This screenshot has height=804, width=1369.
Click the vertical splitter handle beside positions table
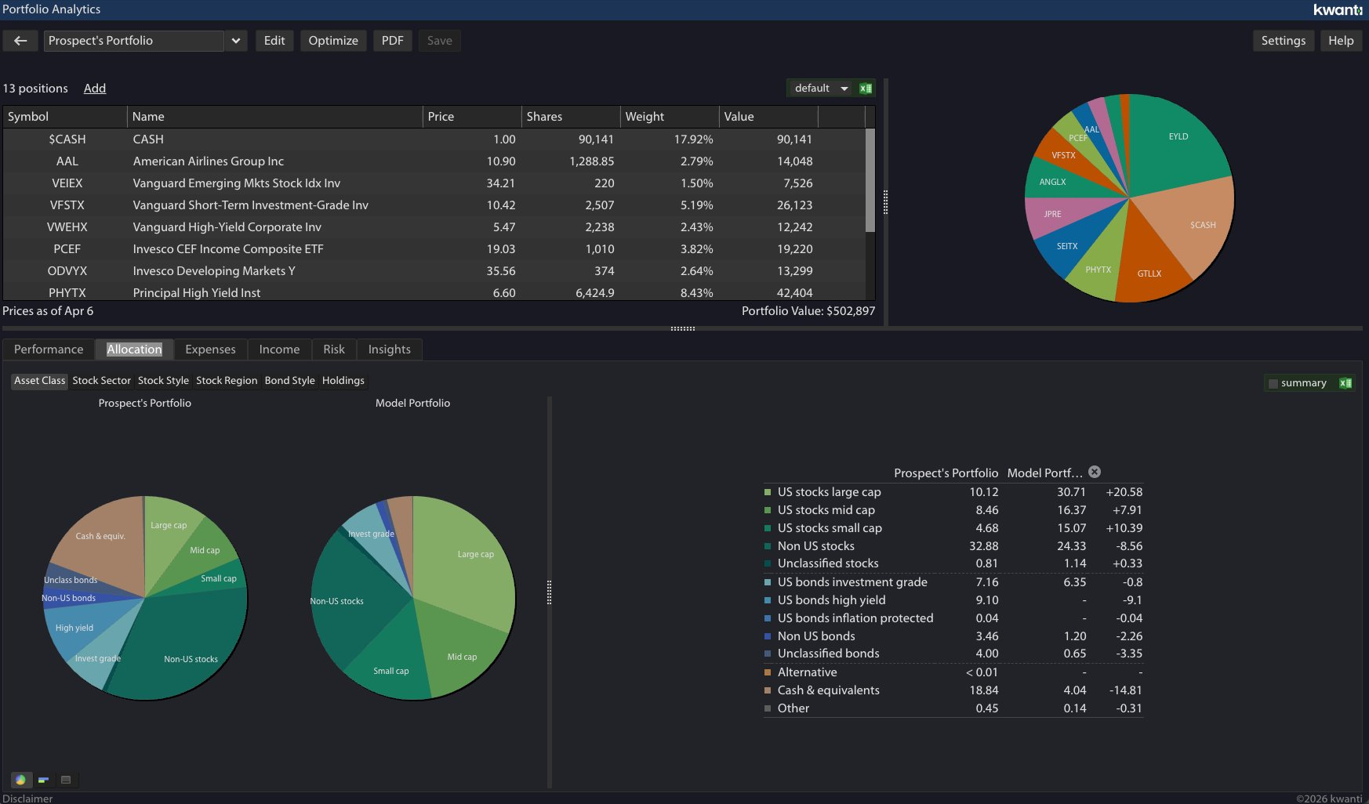(x=885, y=202)
